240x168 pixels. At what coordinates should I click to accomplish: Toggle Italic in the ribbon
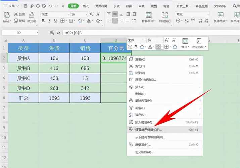point(49,20)
